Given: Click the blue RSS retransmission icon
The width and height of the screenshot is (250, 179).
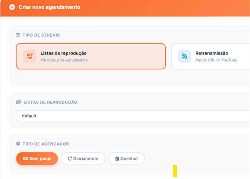Looking at the screenshot, I should 185,56.
